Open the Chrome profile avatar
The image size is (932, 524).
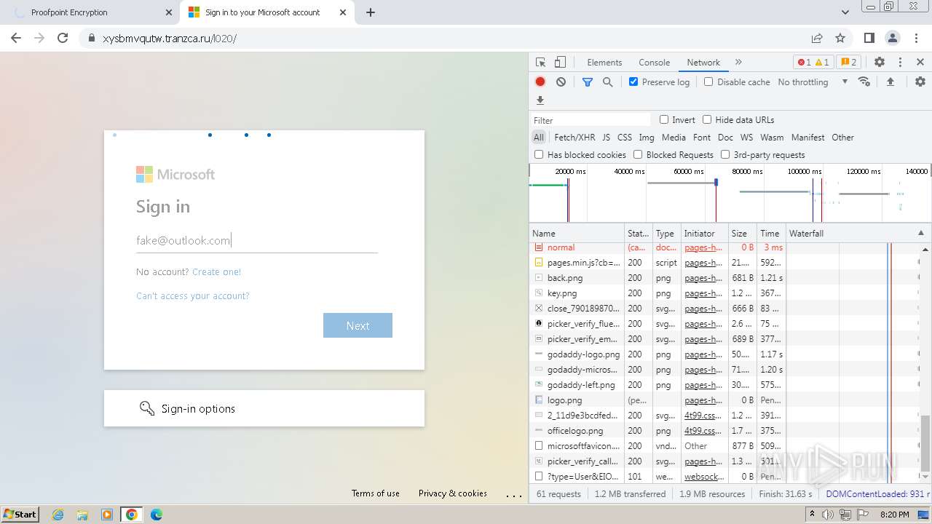tap(893, 38)
